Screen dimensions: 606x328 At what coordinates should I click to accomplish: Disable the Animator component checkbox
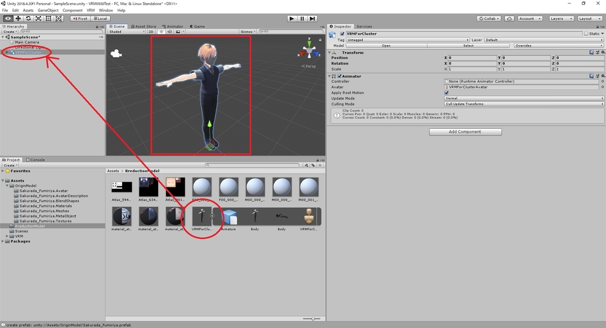(x=340, y=76)
